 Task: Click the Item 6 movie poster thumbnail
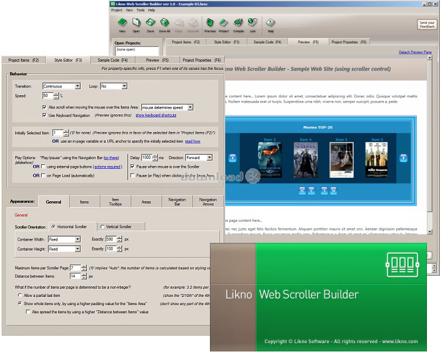point(376,160)
